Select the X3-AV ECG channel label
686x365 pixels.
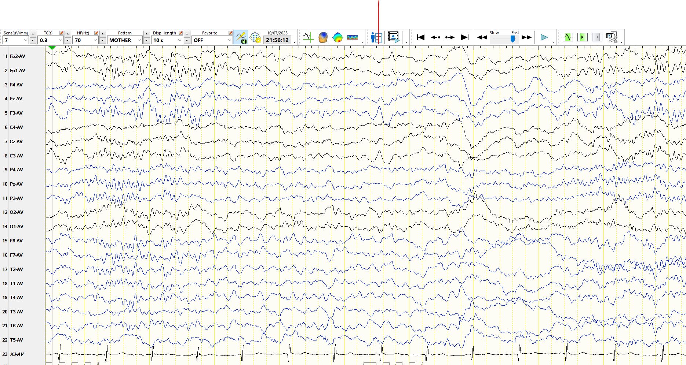coord(17,354)
